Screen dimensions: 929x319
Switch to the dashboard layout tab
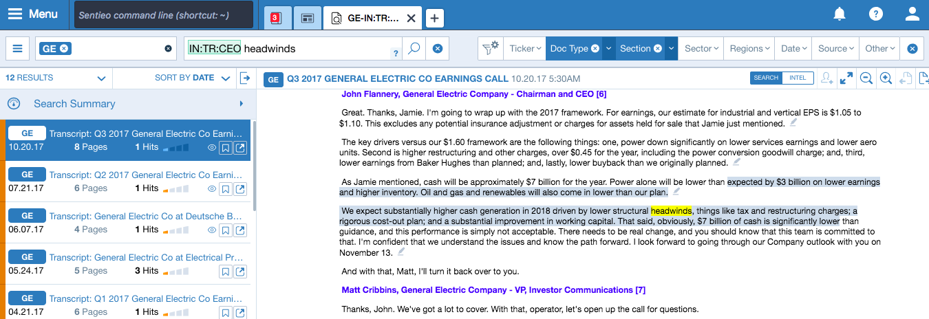tap(307, 18)
